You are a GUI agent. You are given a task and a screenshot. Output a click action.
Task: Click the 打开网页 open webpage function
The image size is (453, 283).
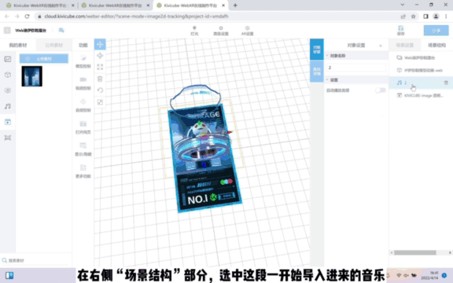point(83,127)
